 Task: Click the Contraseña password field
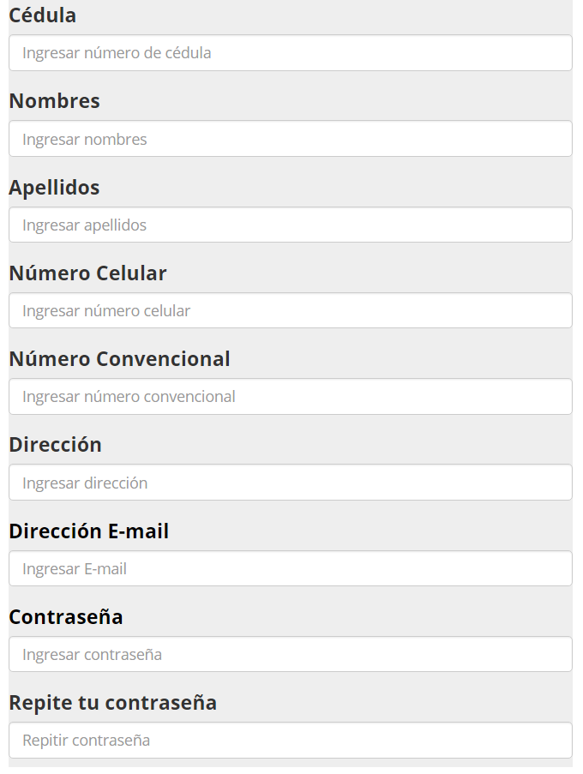coord(290,654)
